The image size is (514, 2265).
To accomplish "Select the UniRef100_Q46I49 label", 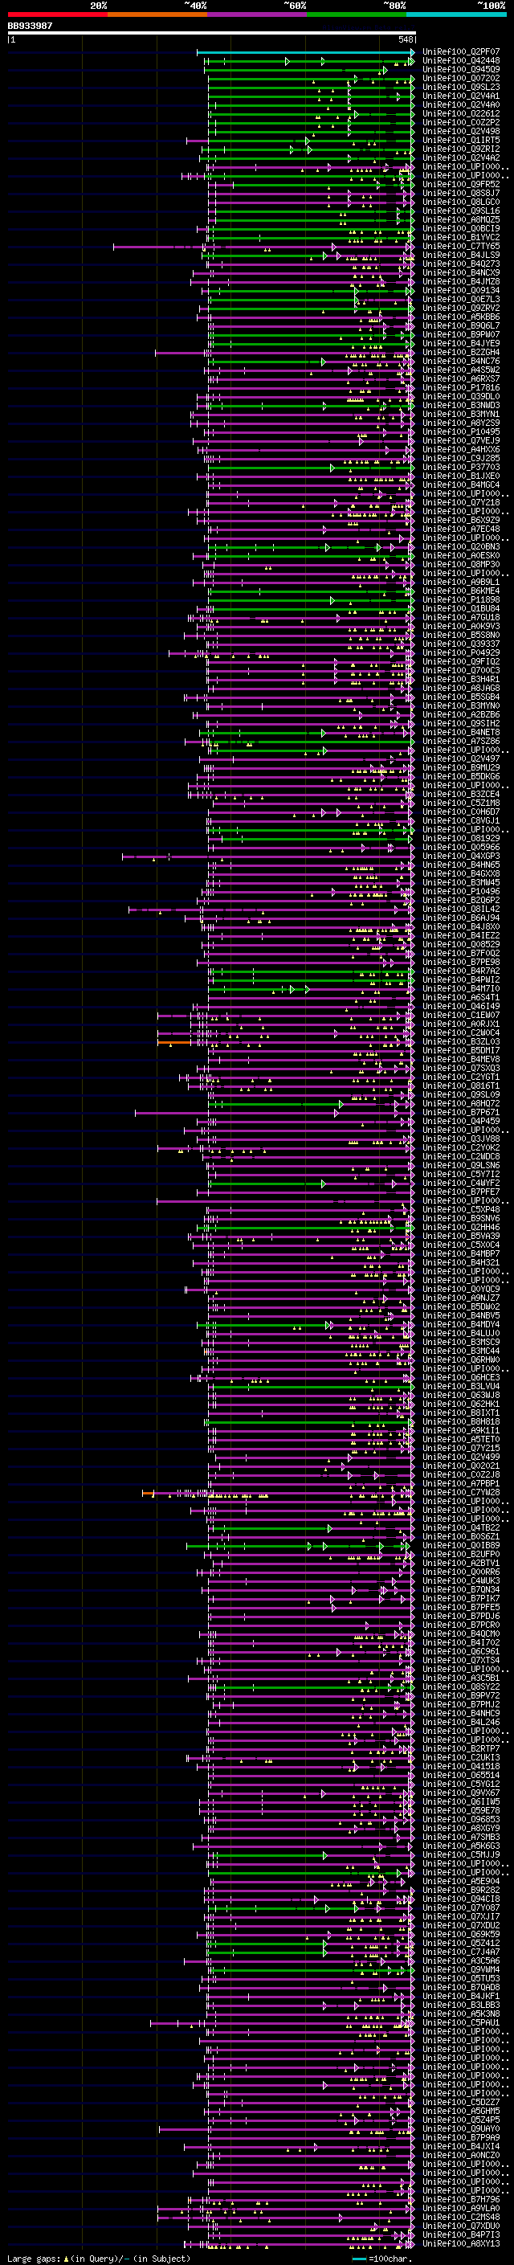I will point(461,1007).
